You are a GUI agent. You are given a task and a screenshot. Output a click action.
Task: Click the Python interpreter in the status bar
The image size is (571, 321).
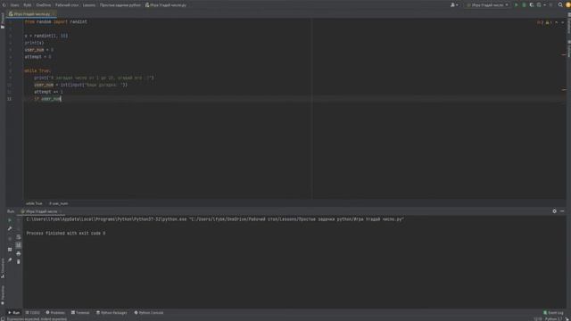pyautogui.click(x=554, y=319)
